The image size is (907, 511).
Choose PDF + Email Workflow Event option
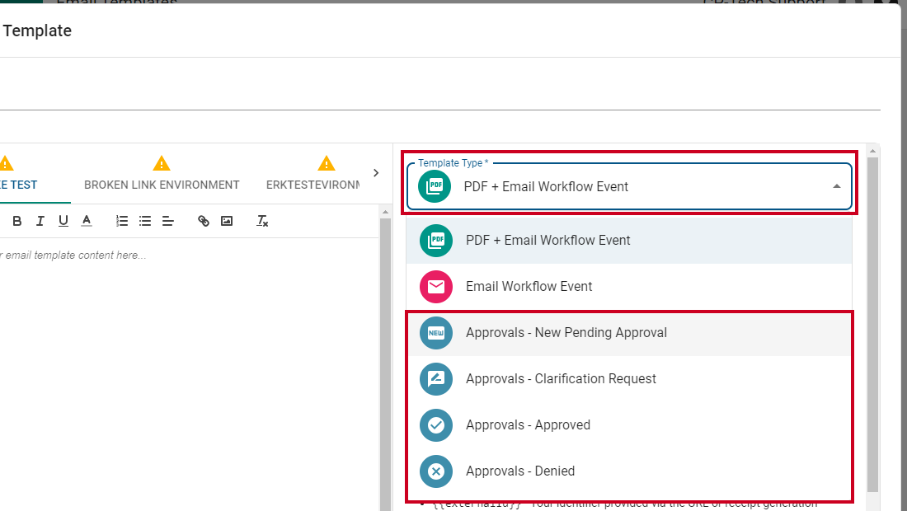[629, 241]
